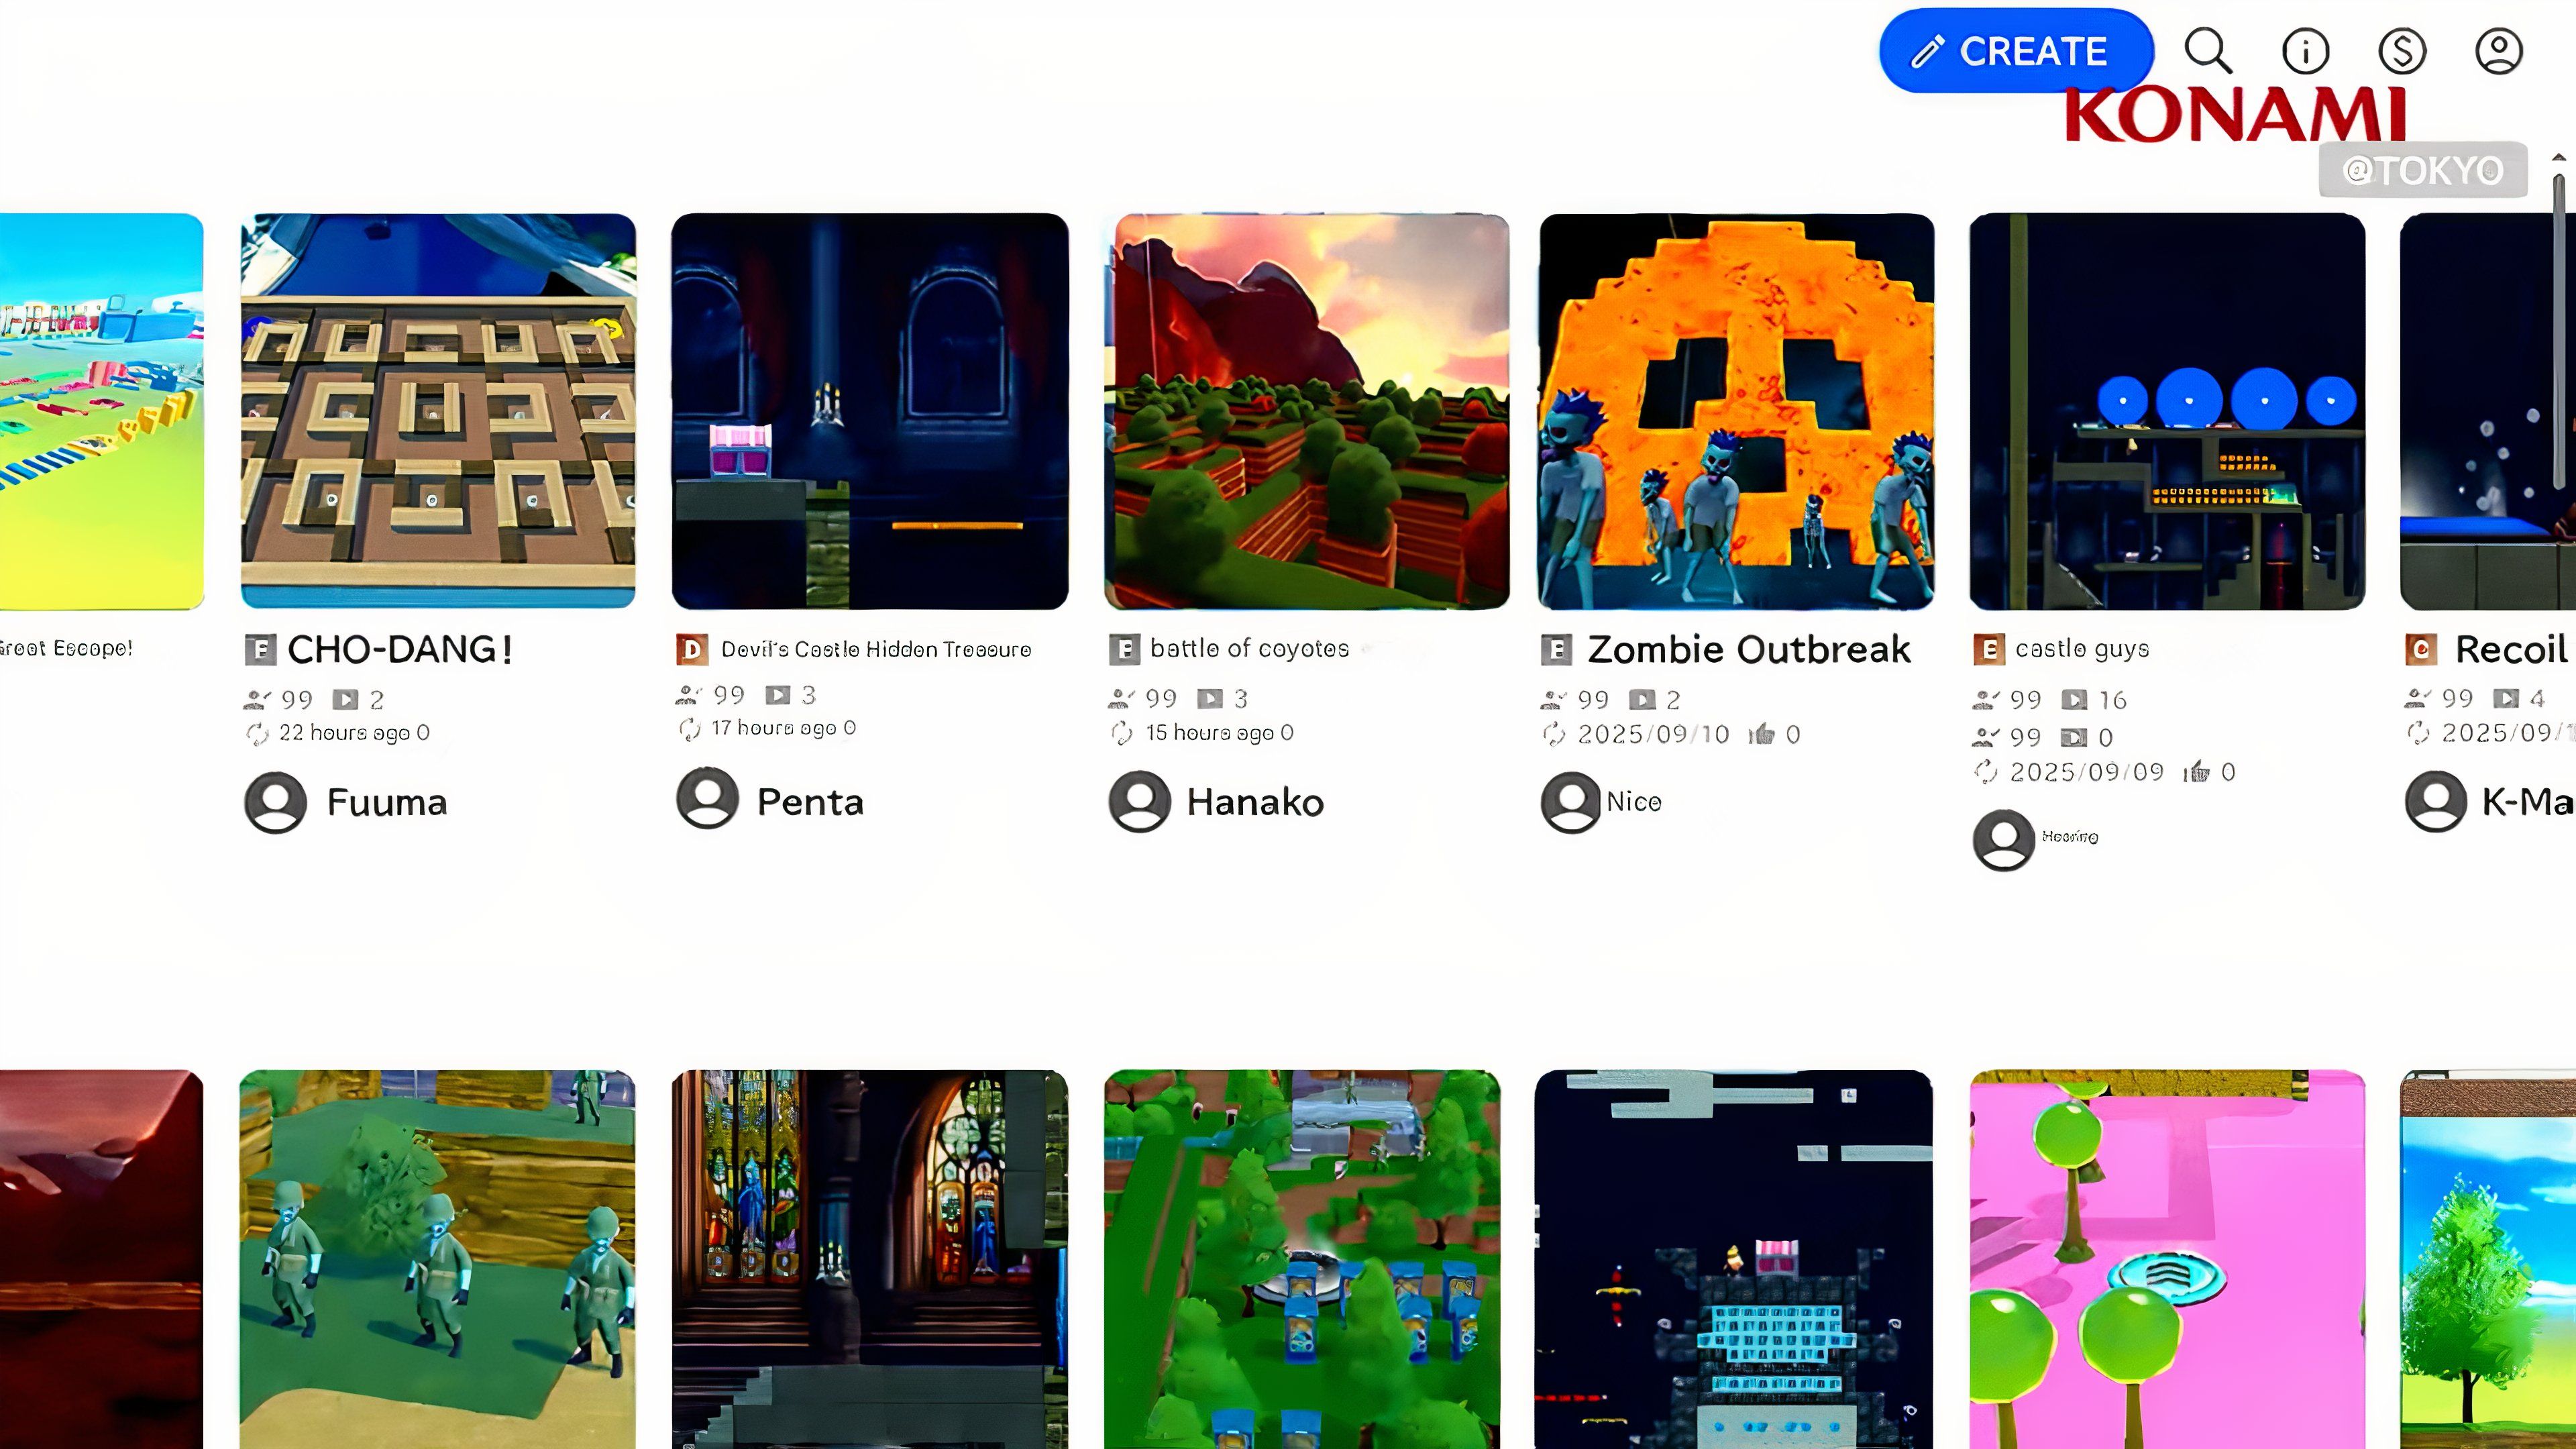Click the E rating badge beside CHO-DANG!
This screenshot has width=2576, height=1449.
click(x=260, y=650)
